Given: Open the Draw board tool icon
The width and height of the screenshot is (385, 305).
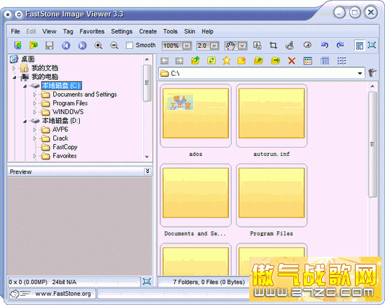Looking at the screenshot, I should point(290,45).
